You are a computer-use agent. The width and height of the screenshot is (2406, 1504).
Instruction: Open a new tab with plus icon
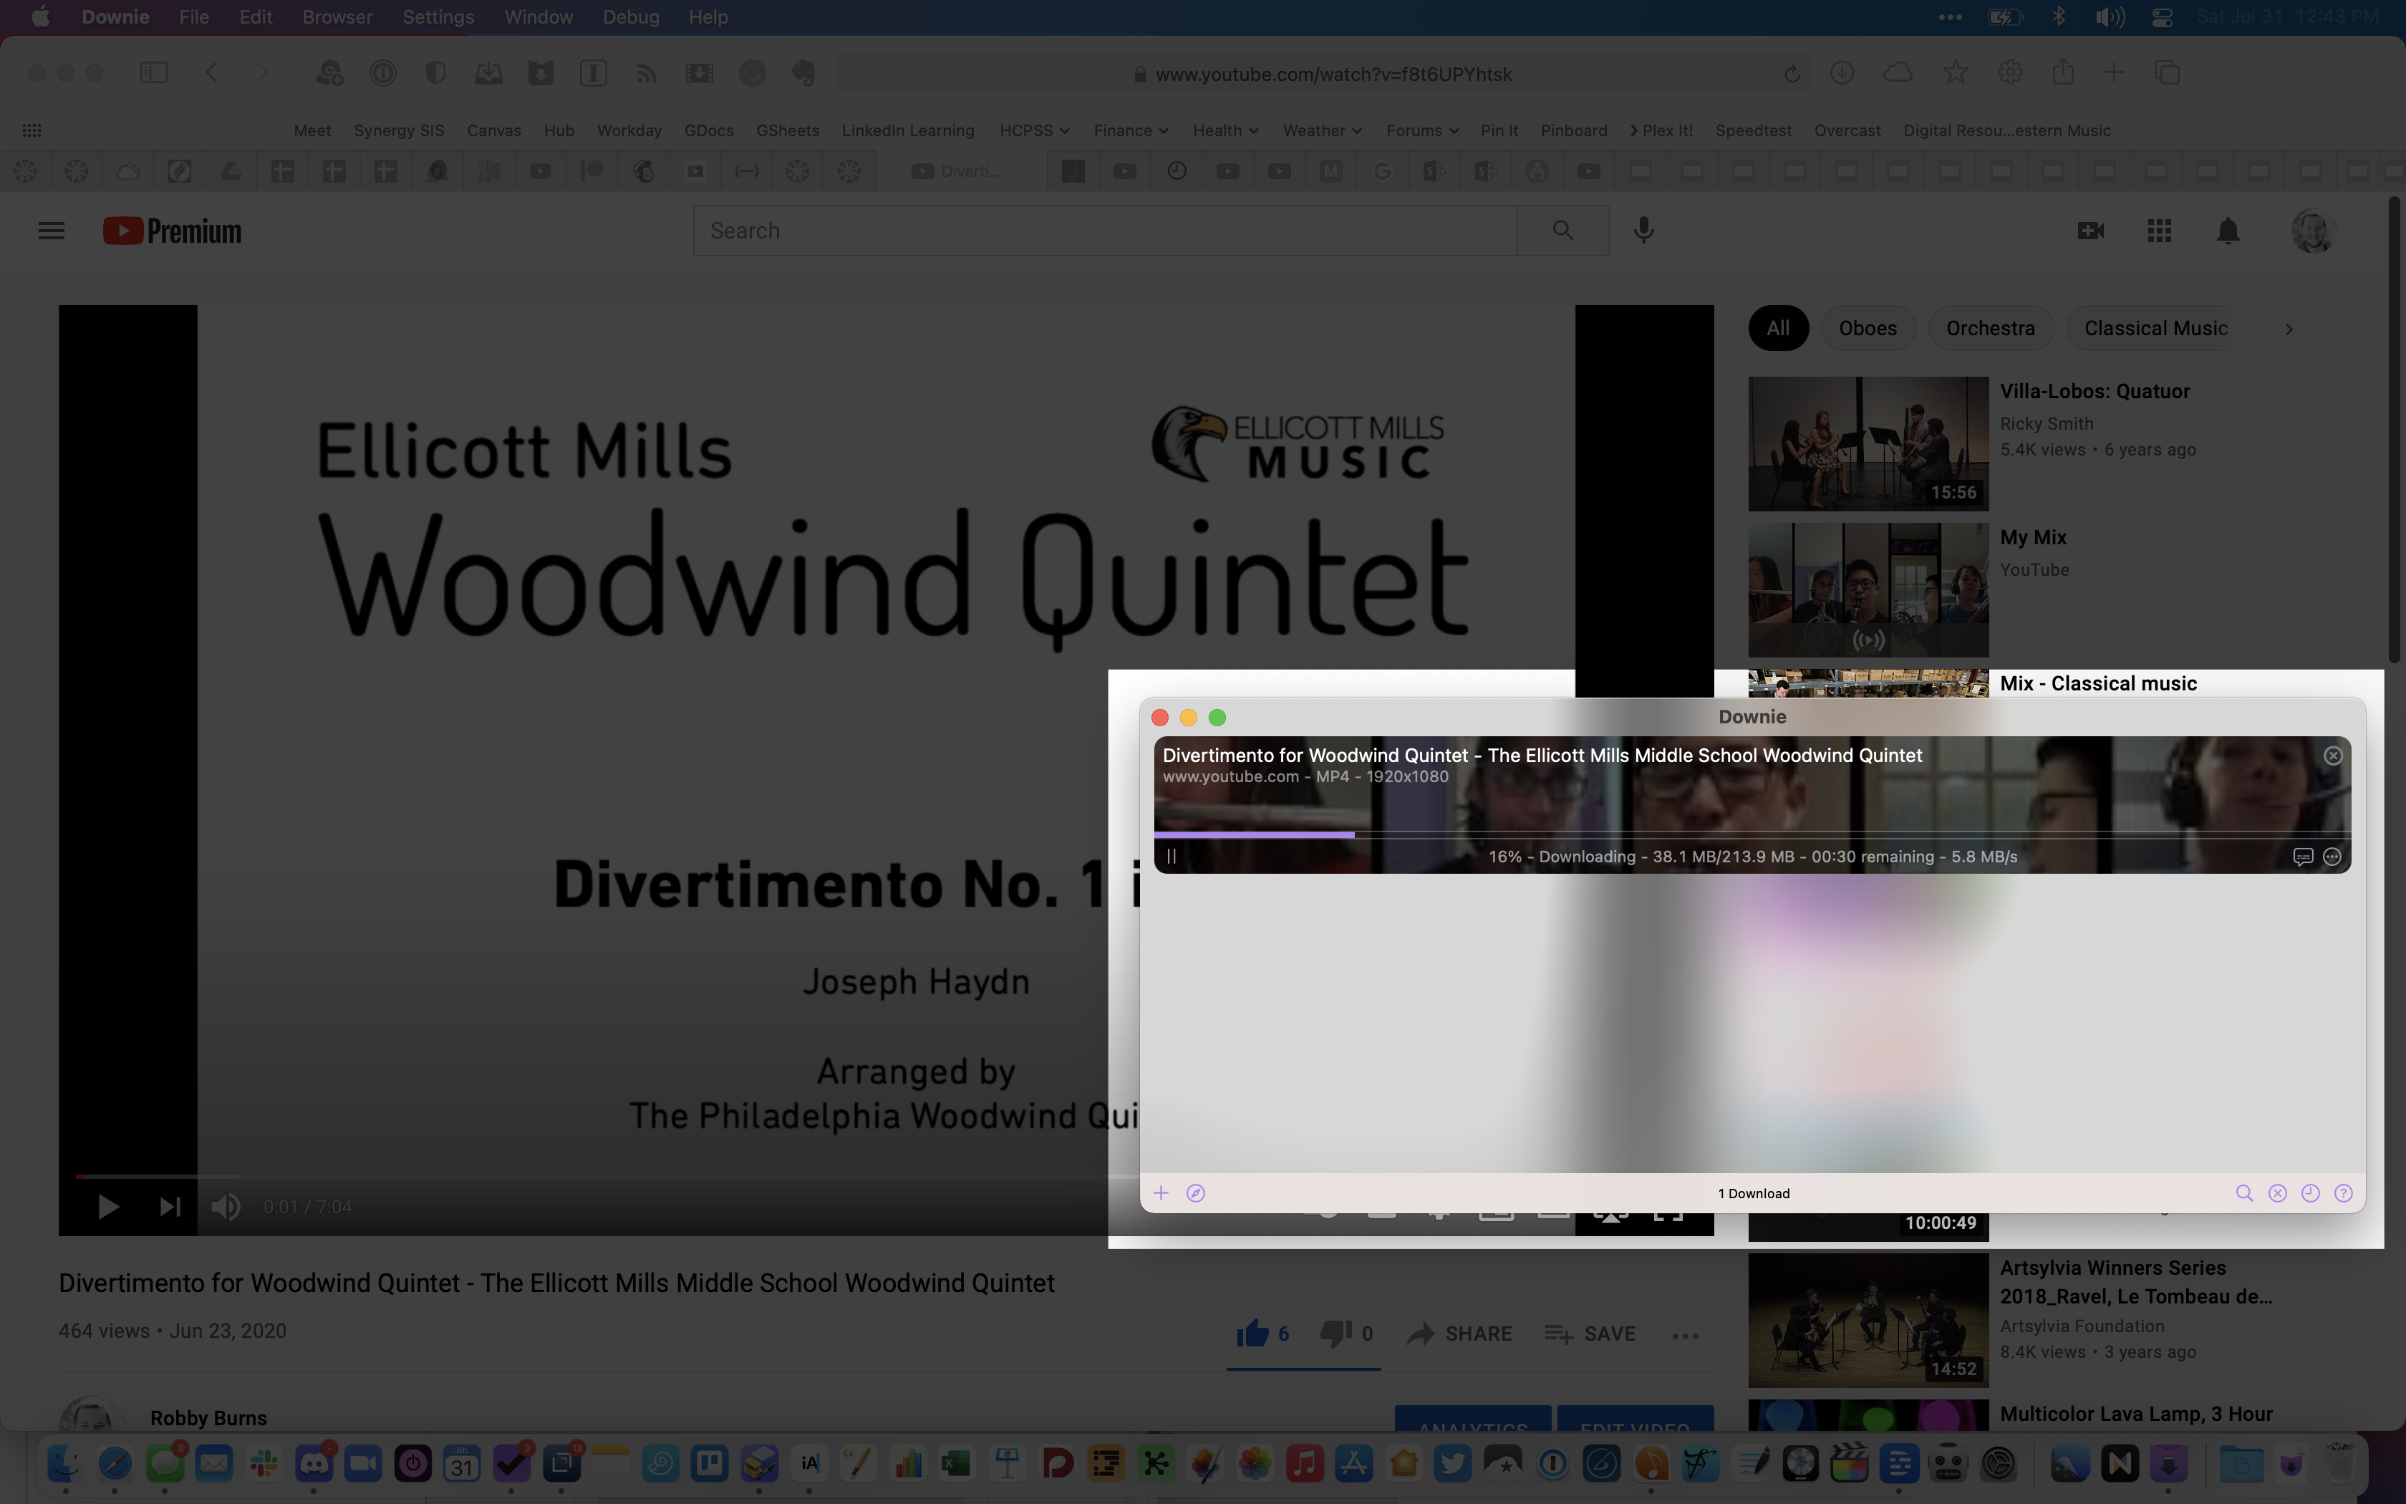2114,72
